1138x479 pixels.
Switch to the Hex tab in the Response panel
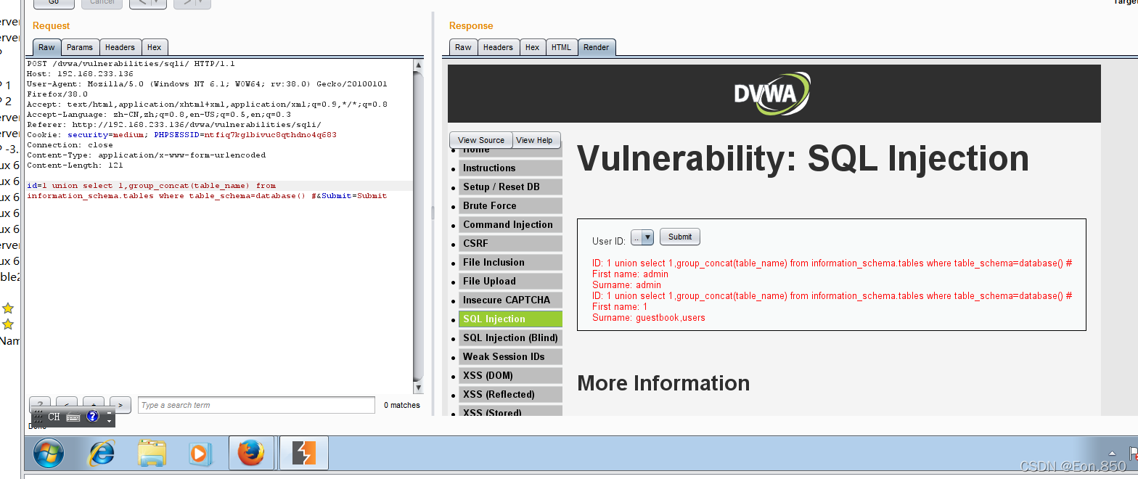533,47
